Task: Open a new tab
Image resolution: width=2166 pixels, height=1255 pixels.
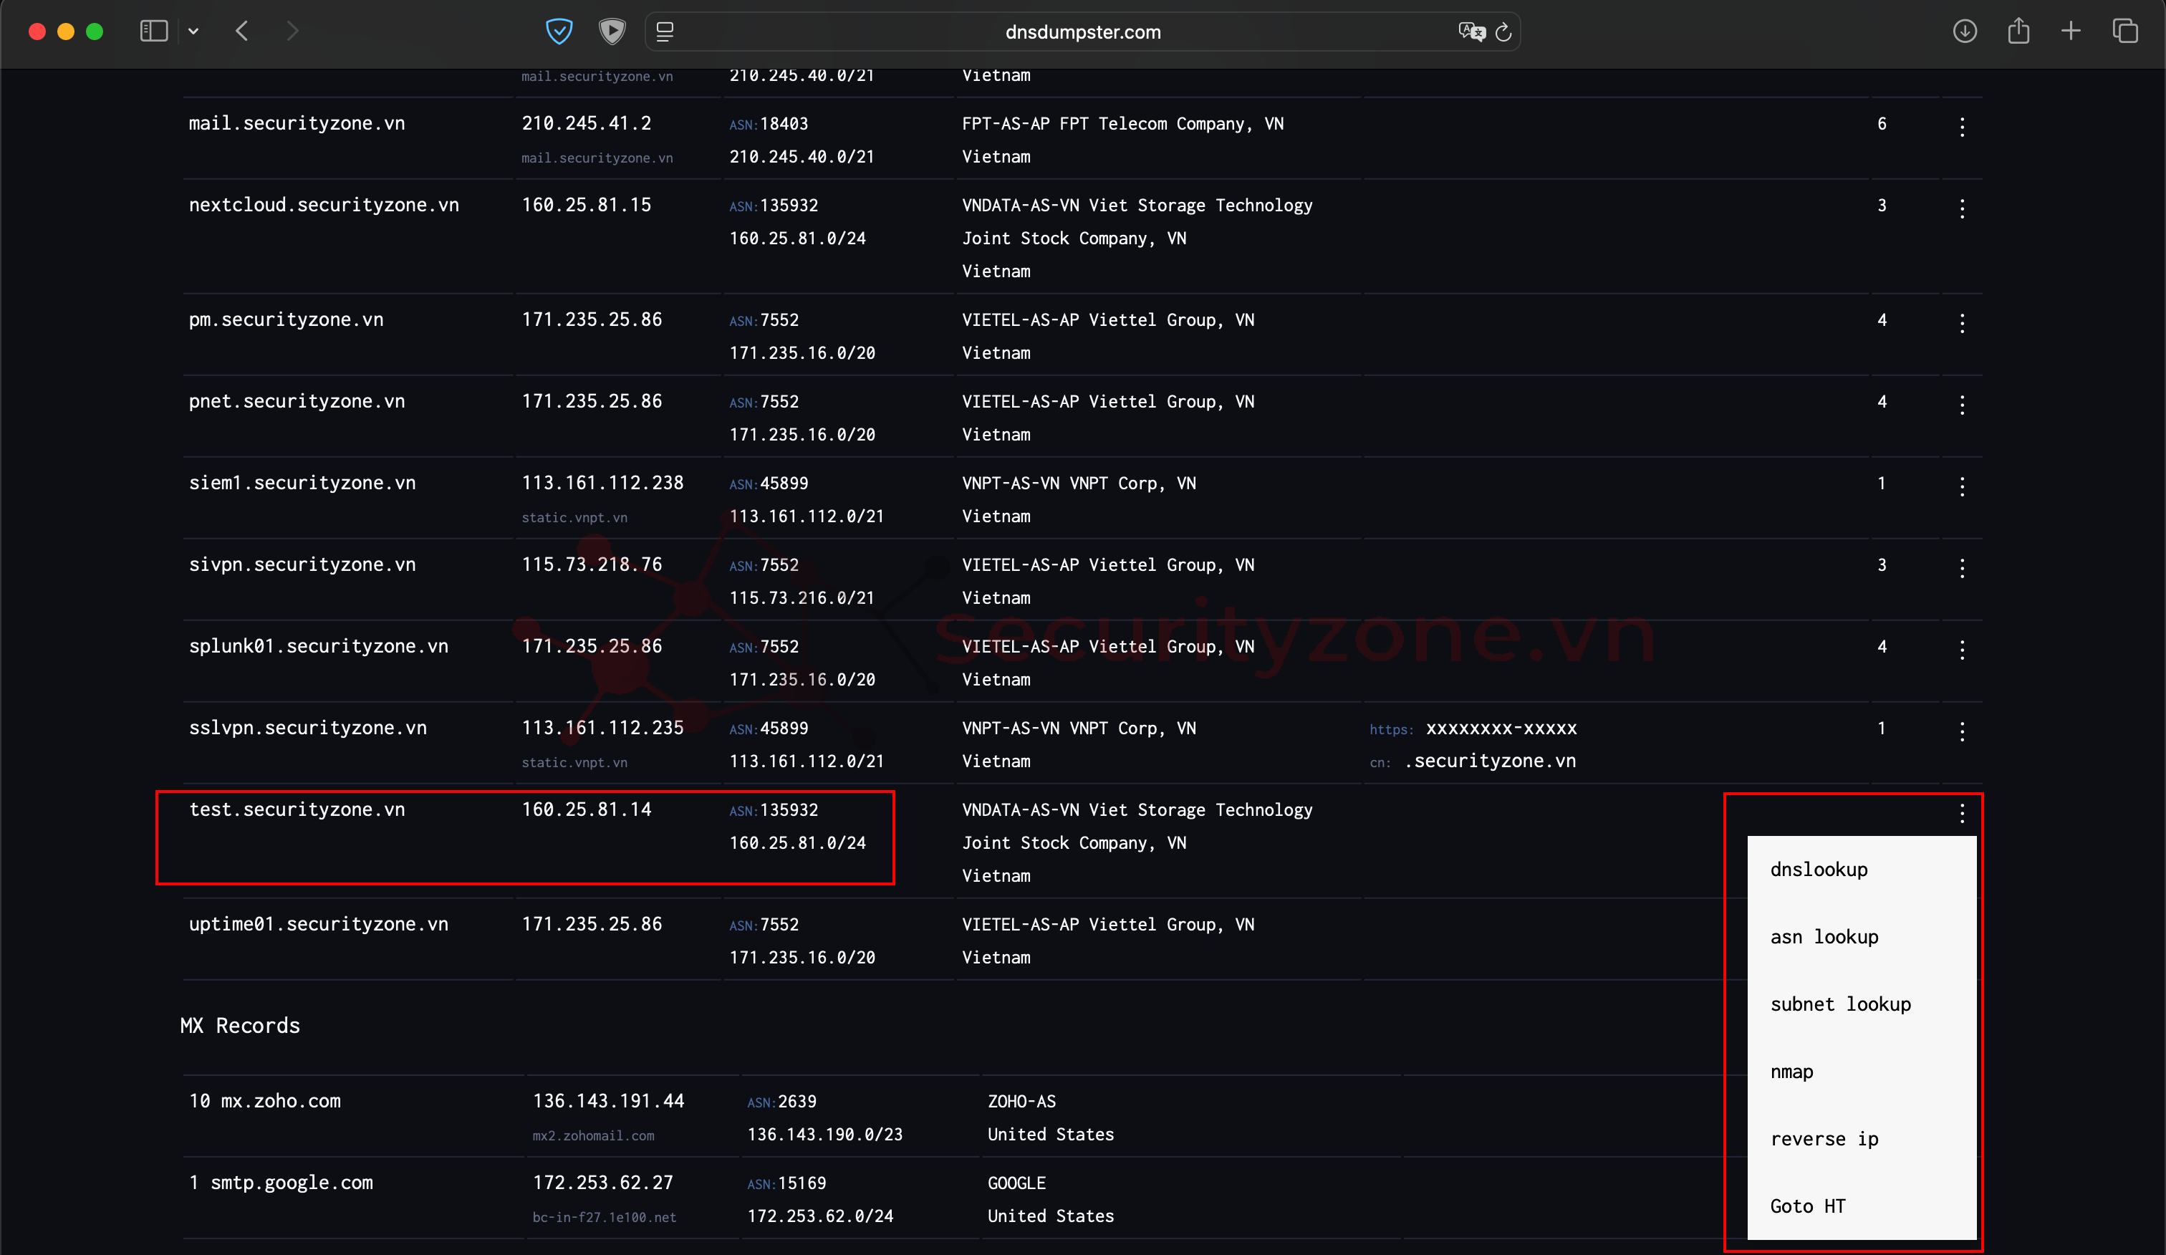Action: pyautogui.click(x=2071, y=32)
